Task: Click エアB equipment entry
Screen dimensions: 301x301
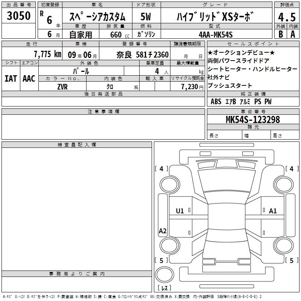Action: (230, 101)
